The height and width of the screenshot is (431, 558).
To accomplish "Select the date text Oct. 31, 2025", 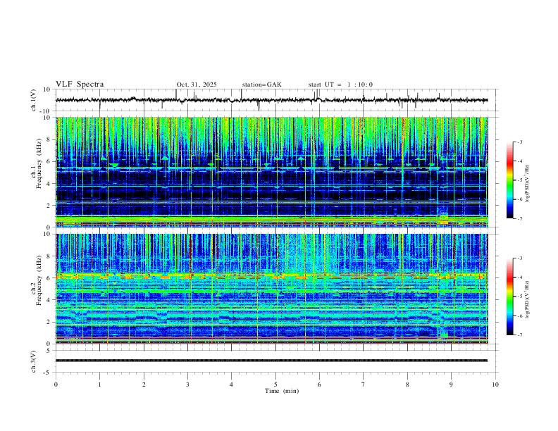I will point(197,85).
